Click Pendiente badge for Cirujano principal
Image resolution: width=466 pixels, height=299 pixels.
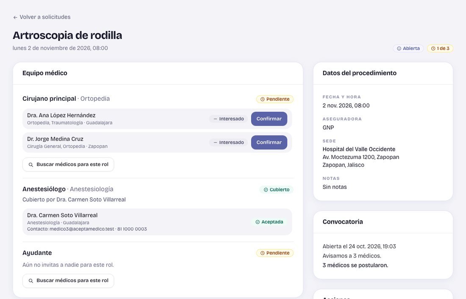275,99
